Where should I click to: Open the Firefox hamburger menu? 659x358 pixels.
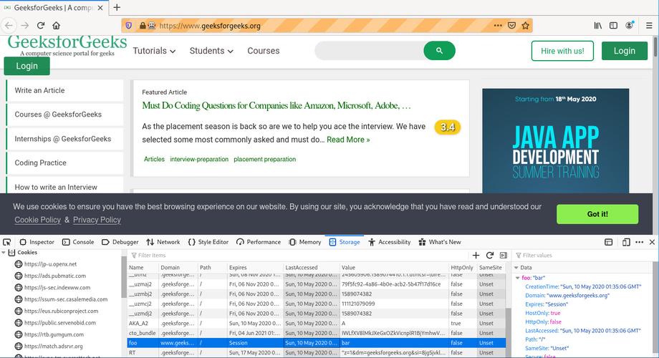pyautogui.click(x=649, y=26)
